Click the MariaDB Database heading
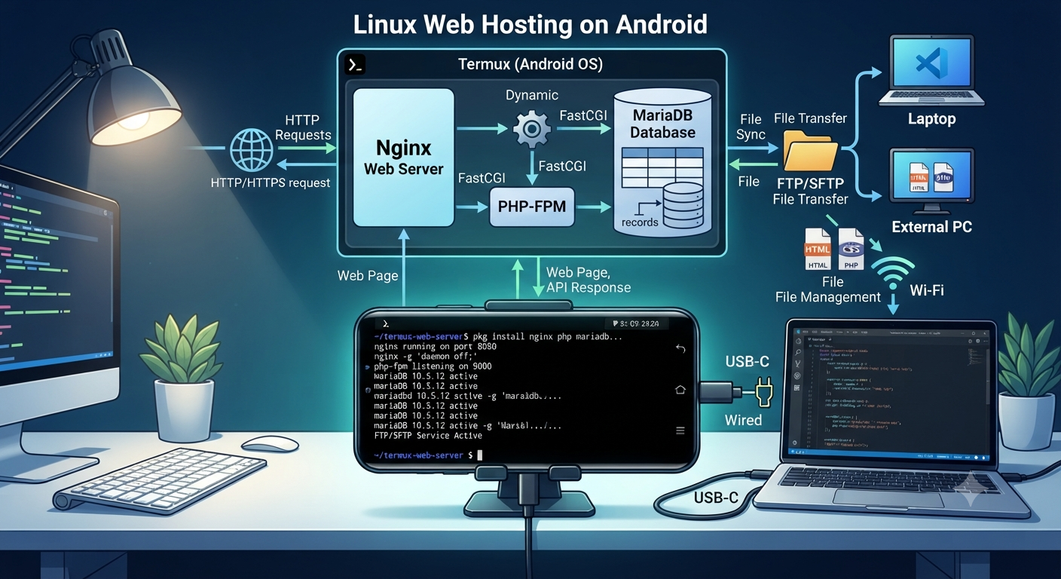The image size is (1061, 579). coord(662,124)
